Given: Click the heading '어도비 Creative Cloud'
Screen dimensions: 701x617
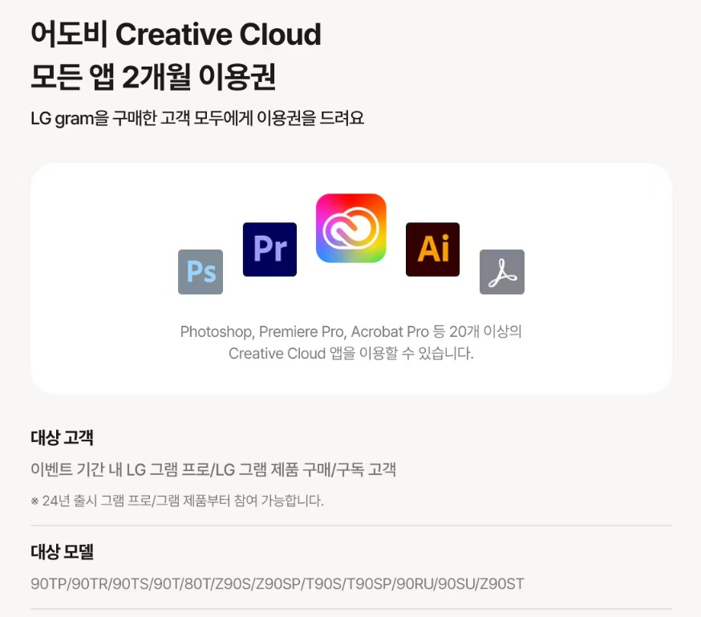Looking at the screenshot, I should click(176, 34).
